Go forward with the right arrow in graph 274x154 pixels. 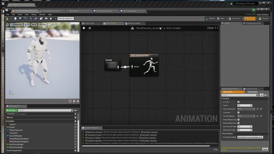89,28
